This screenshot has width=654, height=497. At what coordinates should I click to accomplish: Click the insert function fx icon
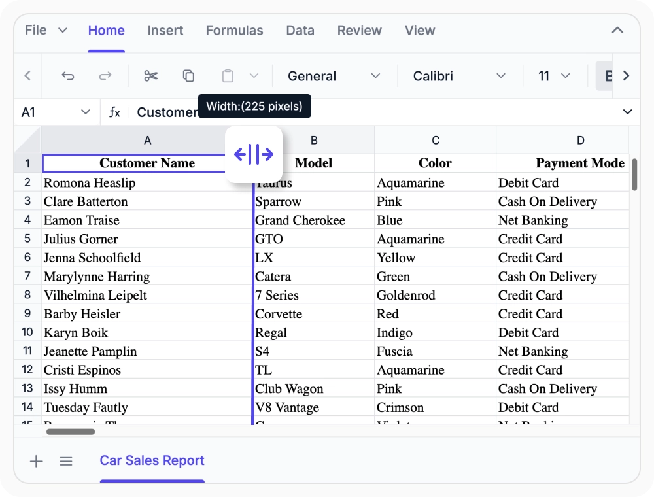[114, 112]
